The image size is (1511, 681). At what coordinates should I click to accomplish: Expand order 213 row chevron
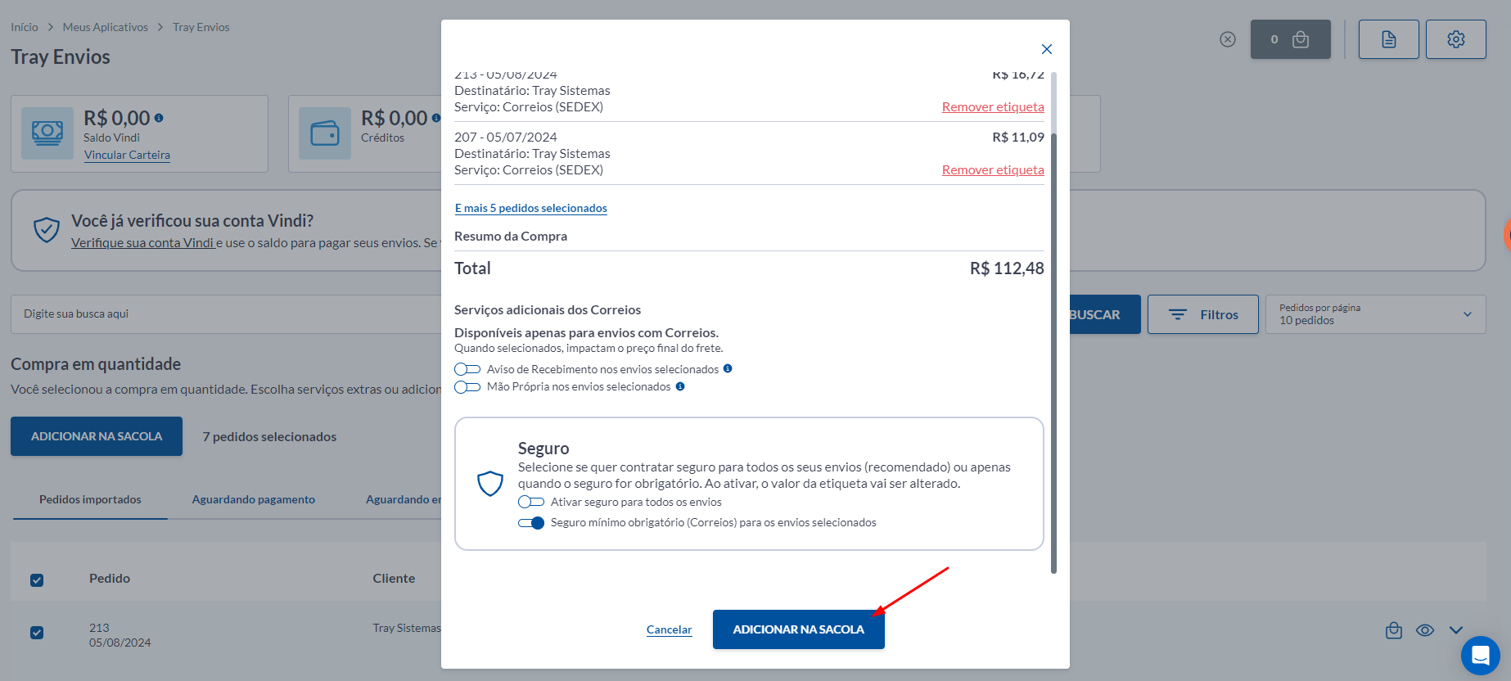pyautogui.click(x=1455, y=630)
